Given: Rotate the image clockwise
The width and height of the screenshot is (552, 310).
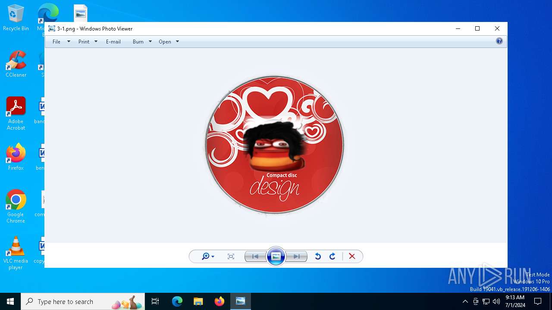Looking at the screenshot, I should click(332, 257).
